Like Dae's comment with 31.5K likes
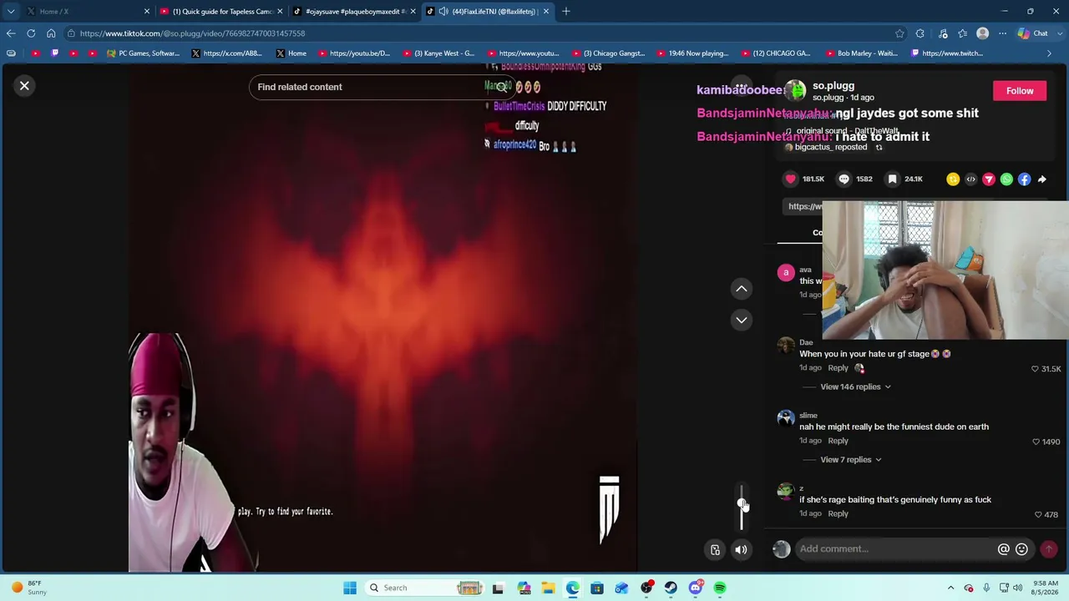1069x601 pixels. coord(1035,369)
